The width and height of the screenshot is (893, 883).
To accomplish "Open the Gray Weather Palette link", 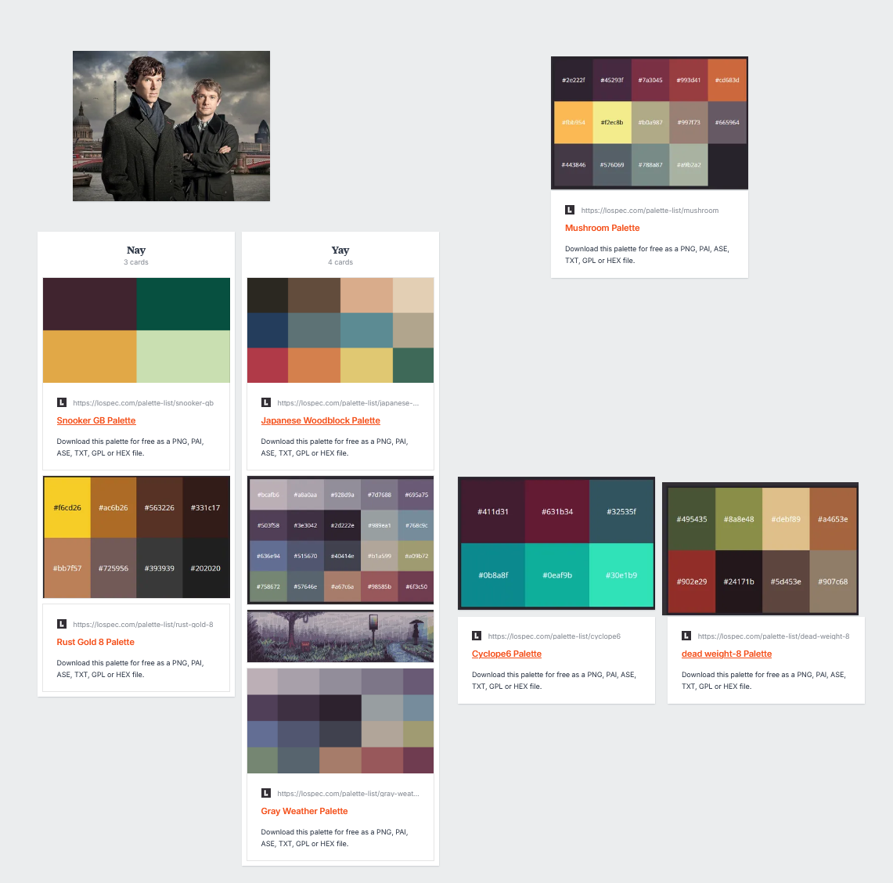I will pyautogui.click(x=304, y=811).
